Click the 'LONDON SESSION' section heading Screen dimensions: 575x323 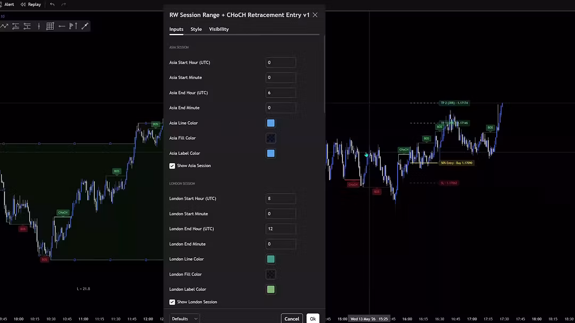pyautogui.click(x=182, y=184)
